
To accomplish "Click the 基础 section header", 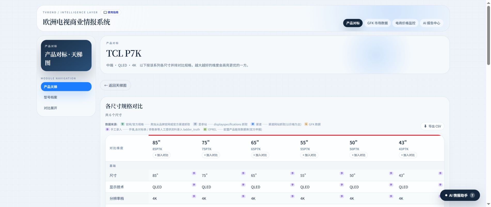I will pyautogui.click(x=113, y=166).
